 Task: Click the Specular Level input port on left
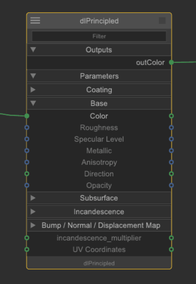click(x=27, y=139)
